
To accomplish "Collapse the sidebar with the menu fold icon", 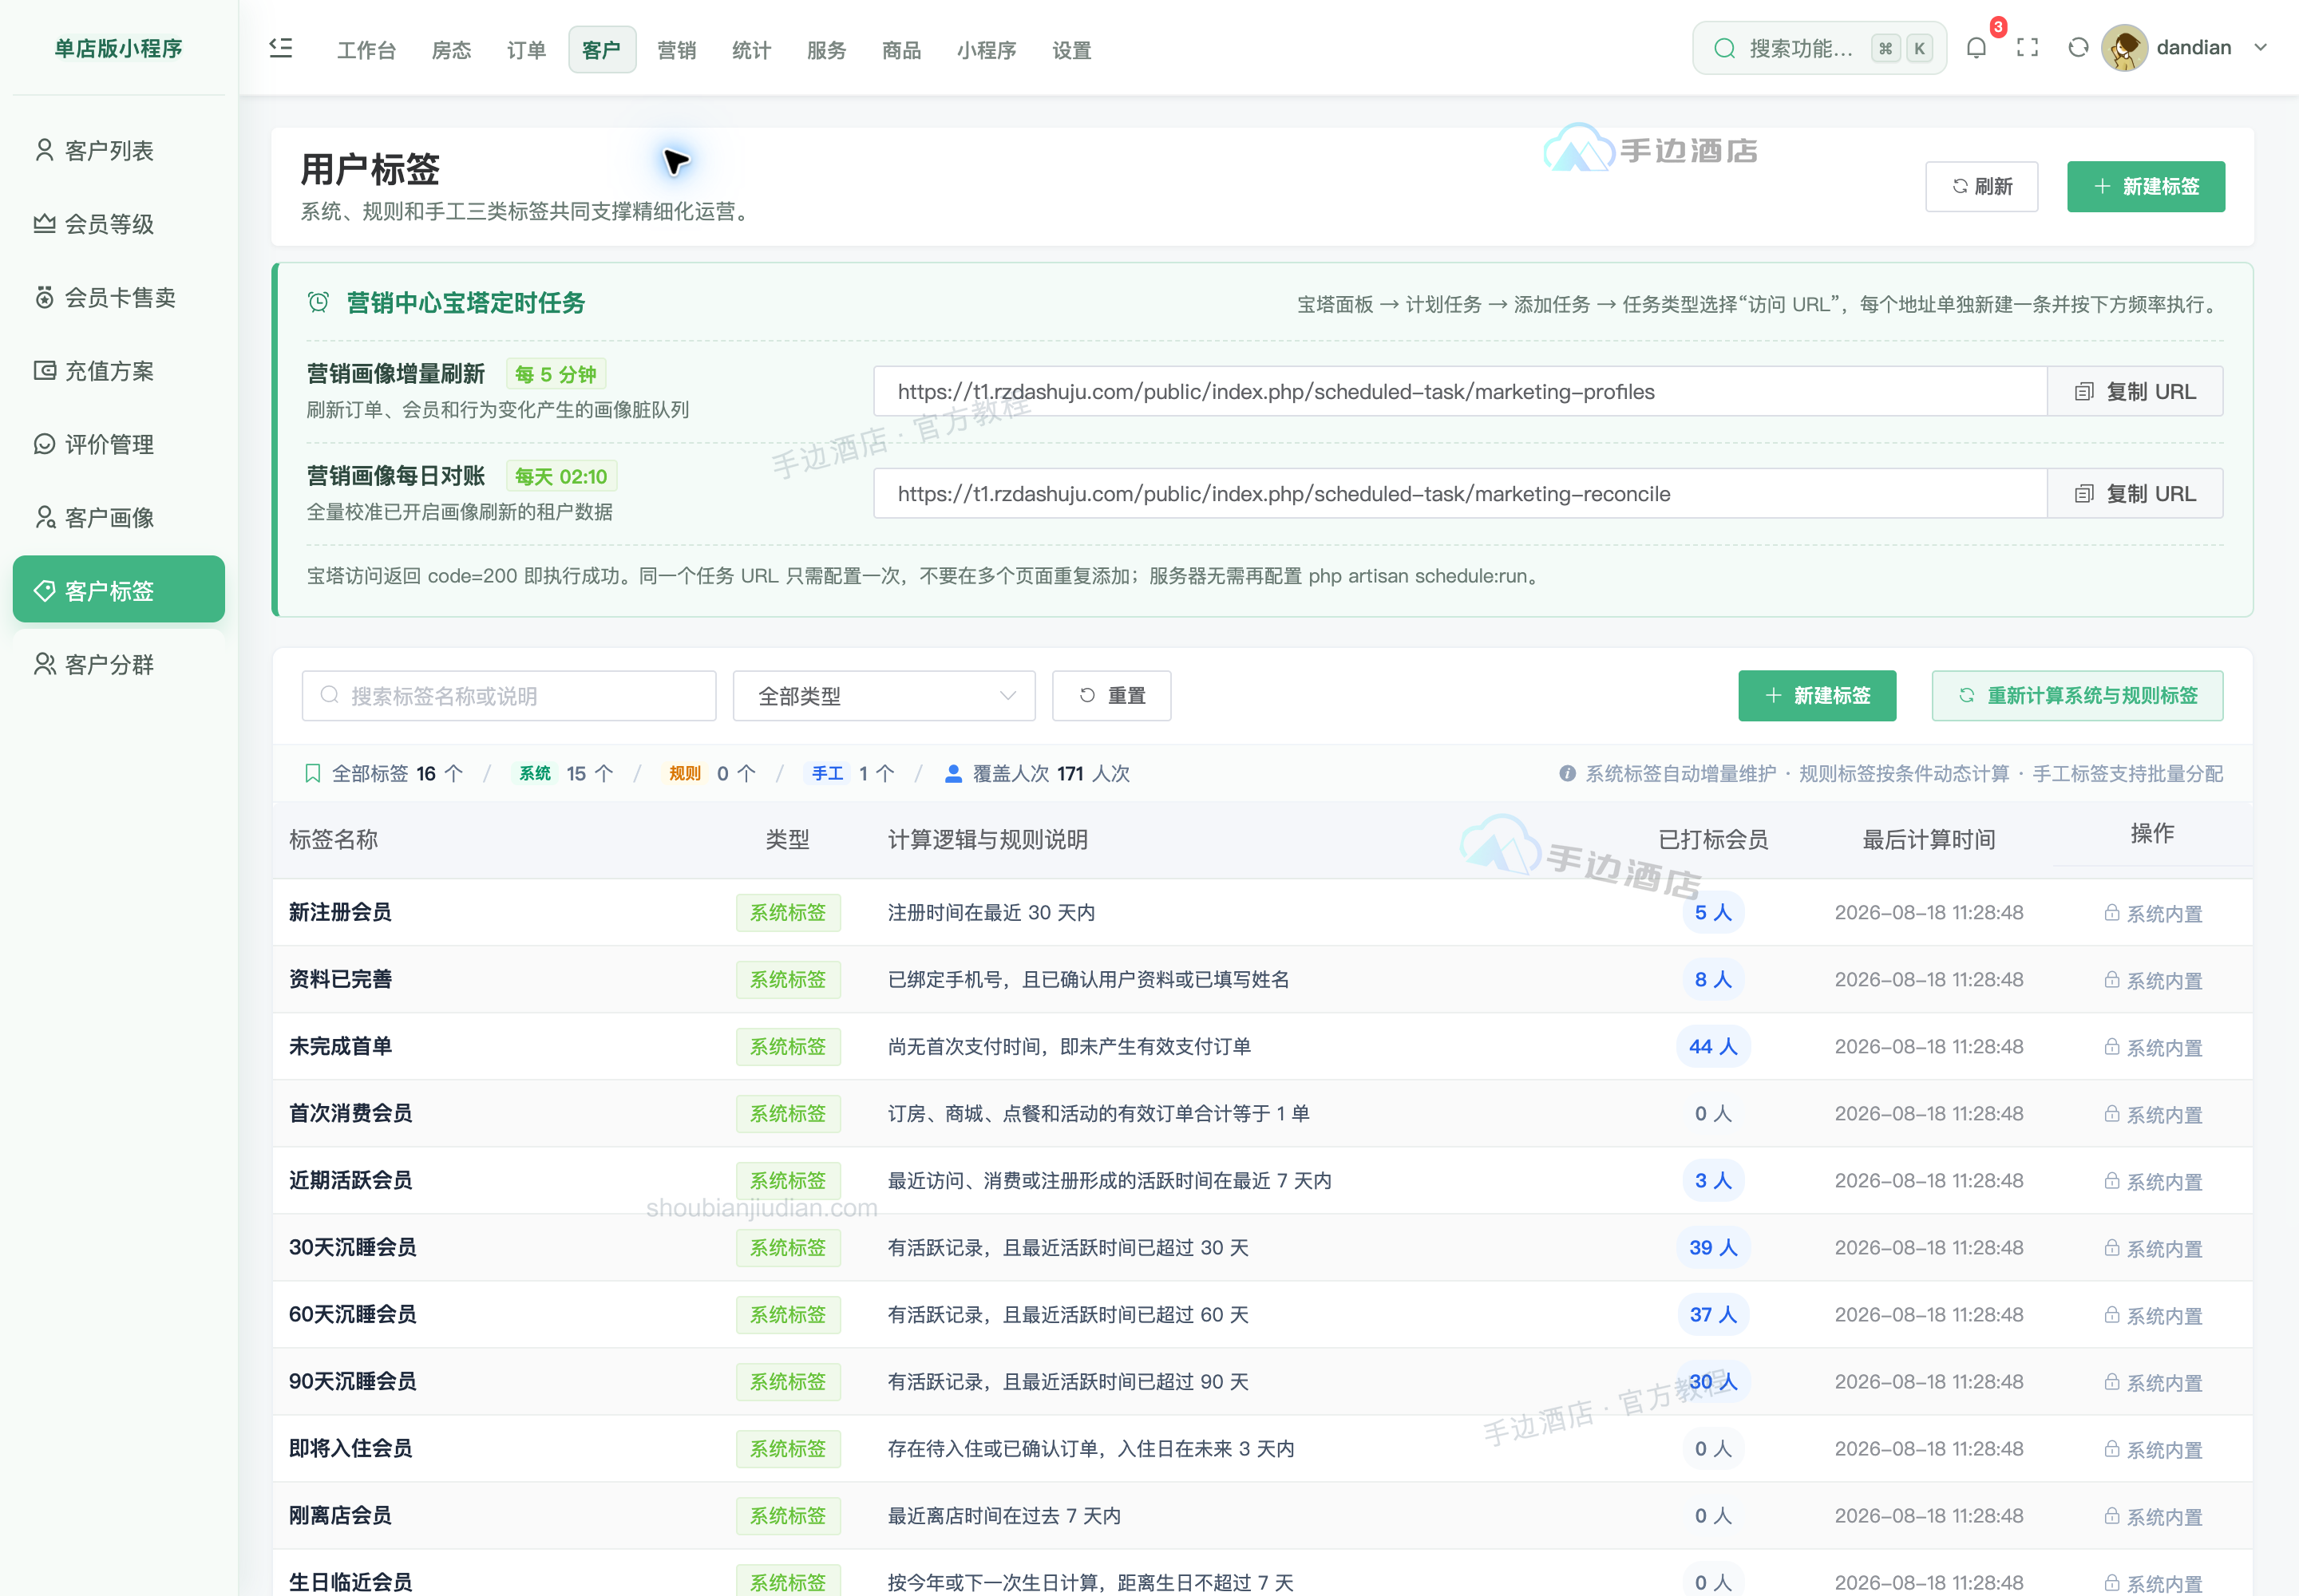I will coord(281,48).
